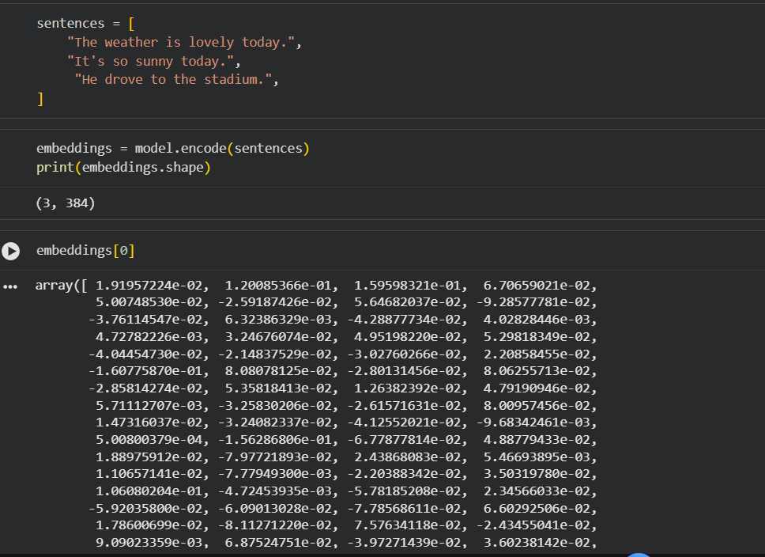The height and width of the screenshot is (557, 765).
Task: Click the value -5.92035800e-02
Action: (145, 509)
